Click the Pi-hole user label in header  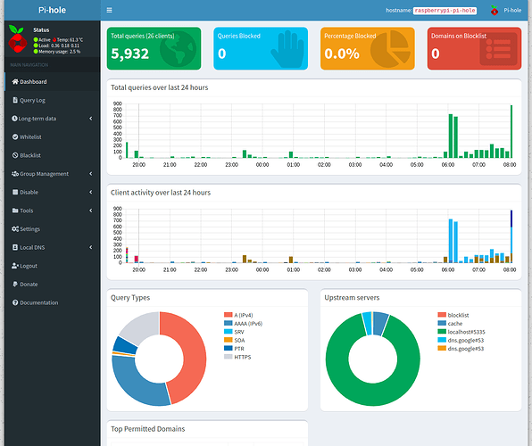[x=512, y=11]
